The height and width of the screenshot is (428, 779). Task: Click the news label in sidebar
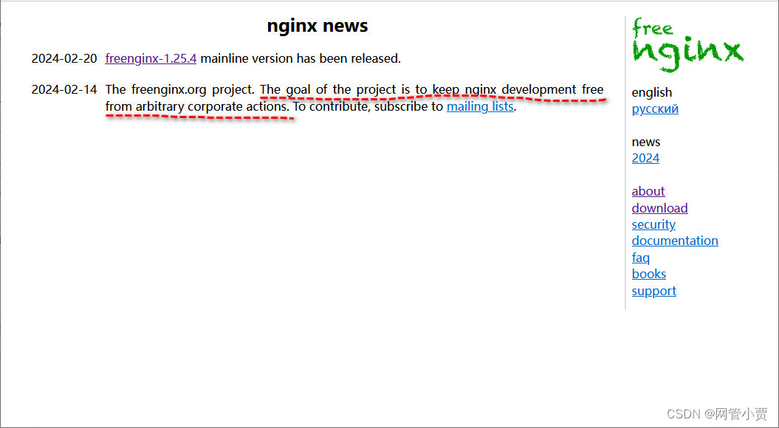646,142
